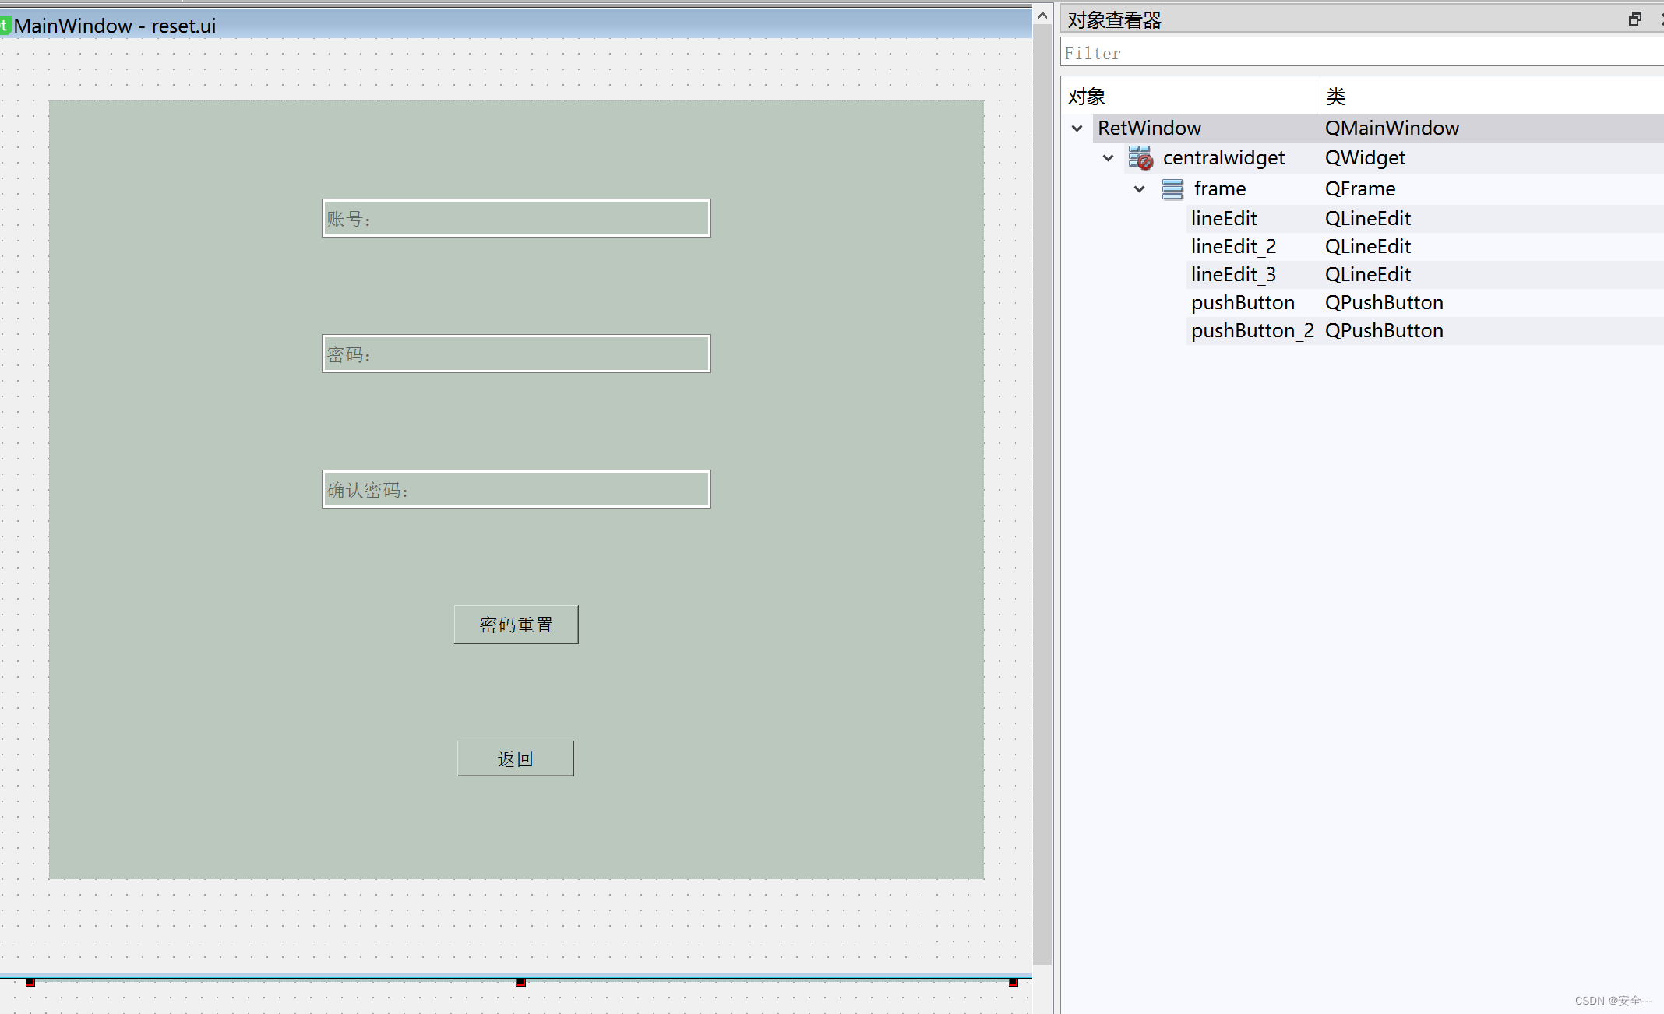Collapse the RetWindow tree node
This screenshot has height=1014, width=1664.
coord(1077,128)
